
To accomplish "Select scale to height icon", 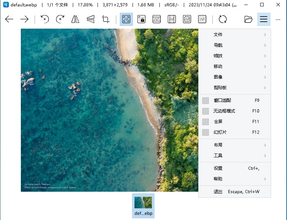I will pyautogui.click(x=172, y=19).
